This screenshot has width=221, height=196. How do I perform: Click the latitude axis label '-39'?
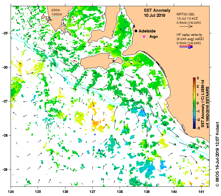5,169
